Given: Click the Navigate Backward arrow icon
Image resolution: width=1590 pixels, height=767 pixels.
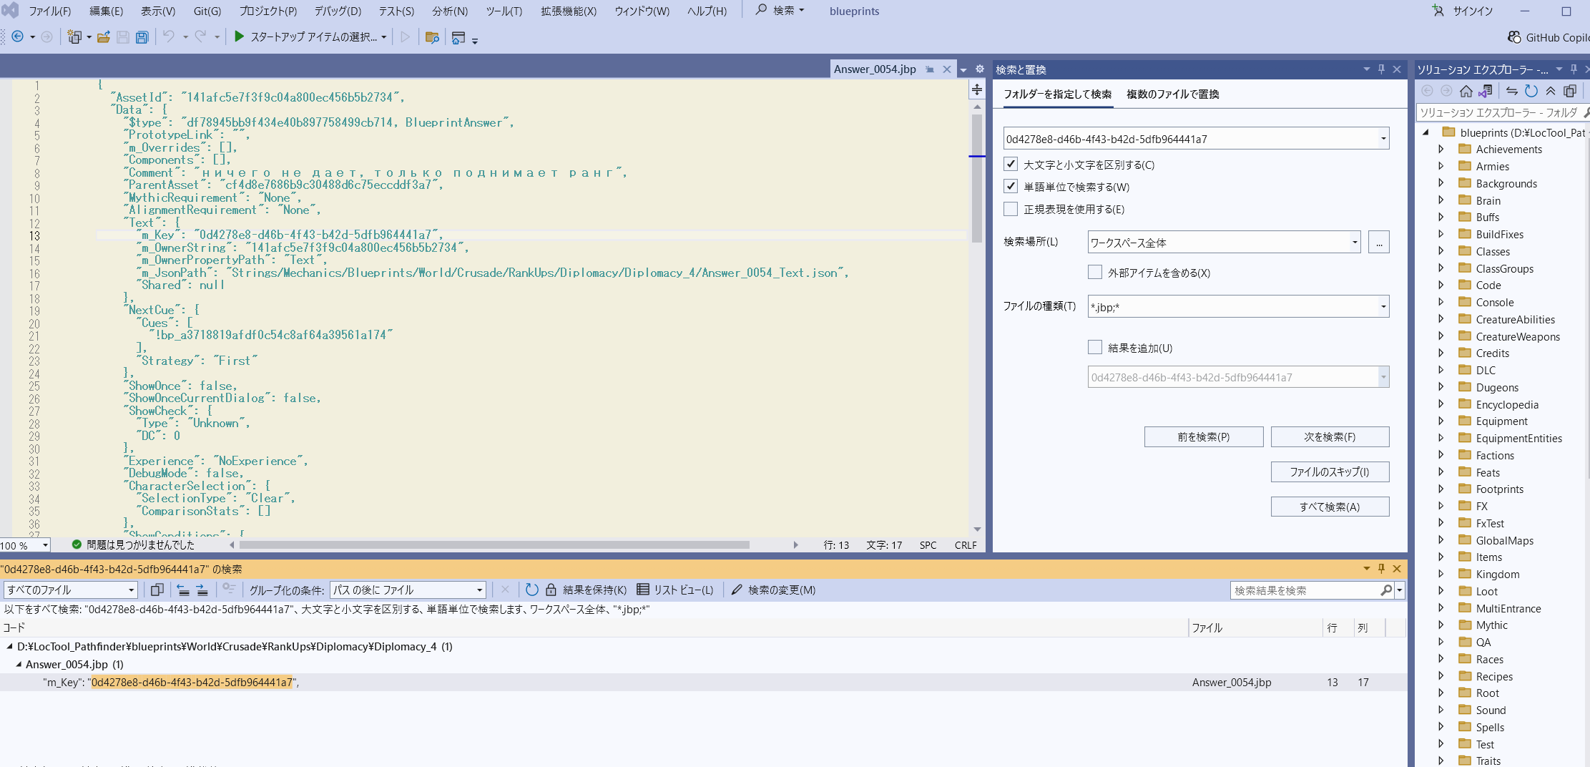Looking at the screenshot, I should coord(18,37).
